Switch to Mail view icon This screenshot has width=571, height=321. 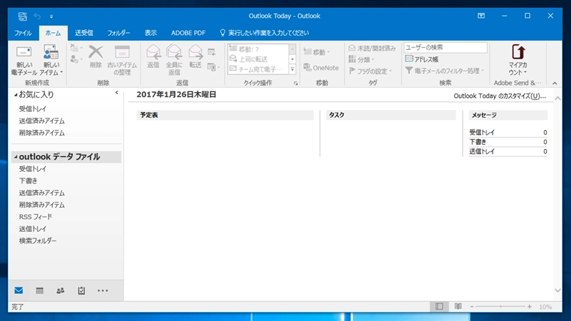18,290
